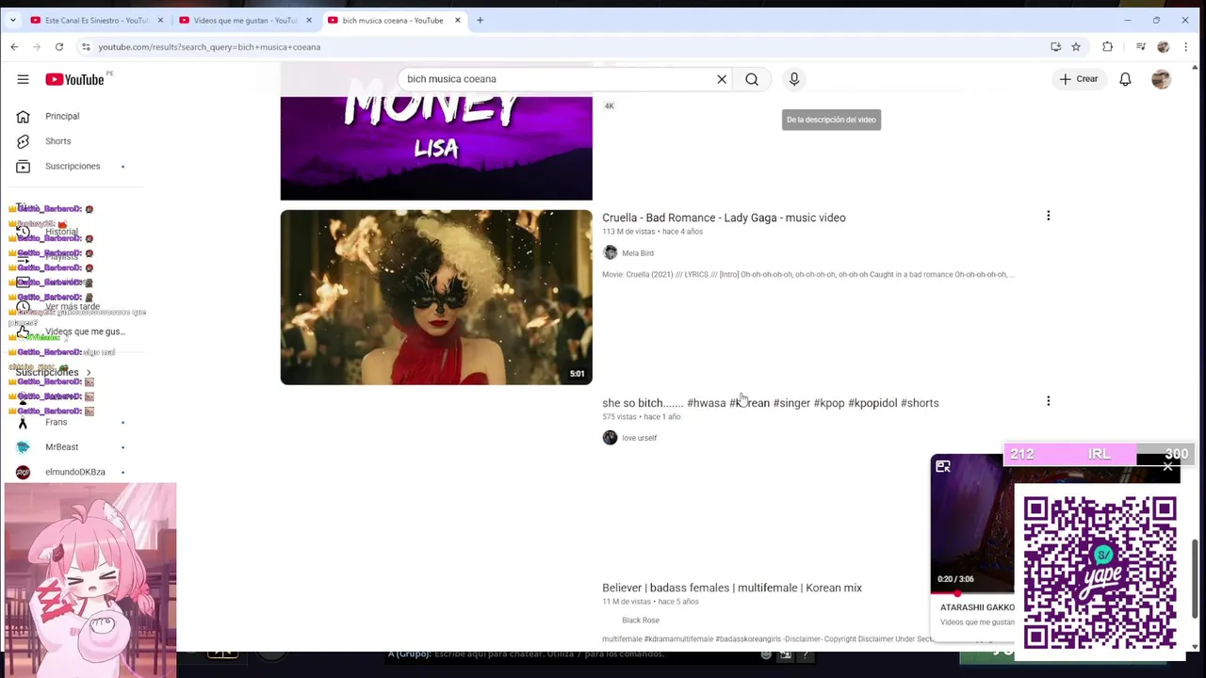Open the Mela Bird channel name

click(638, 253)
